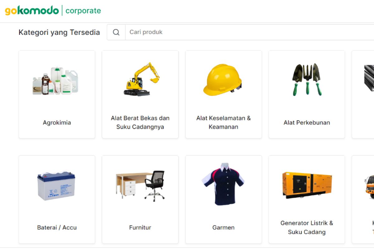Click the Kategori yang Tersedia heading
This screenshot has width=374, height=249.
[x=59, y=32]
